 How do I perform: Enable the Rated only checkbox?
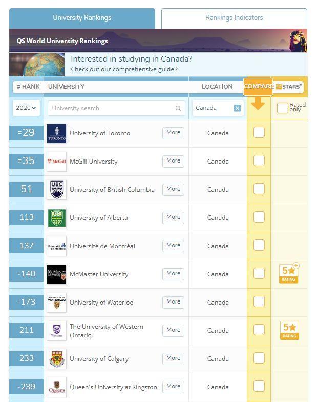click(283, 108)
